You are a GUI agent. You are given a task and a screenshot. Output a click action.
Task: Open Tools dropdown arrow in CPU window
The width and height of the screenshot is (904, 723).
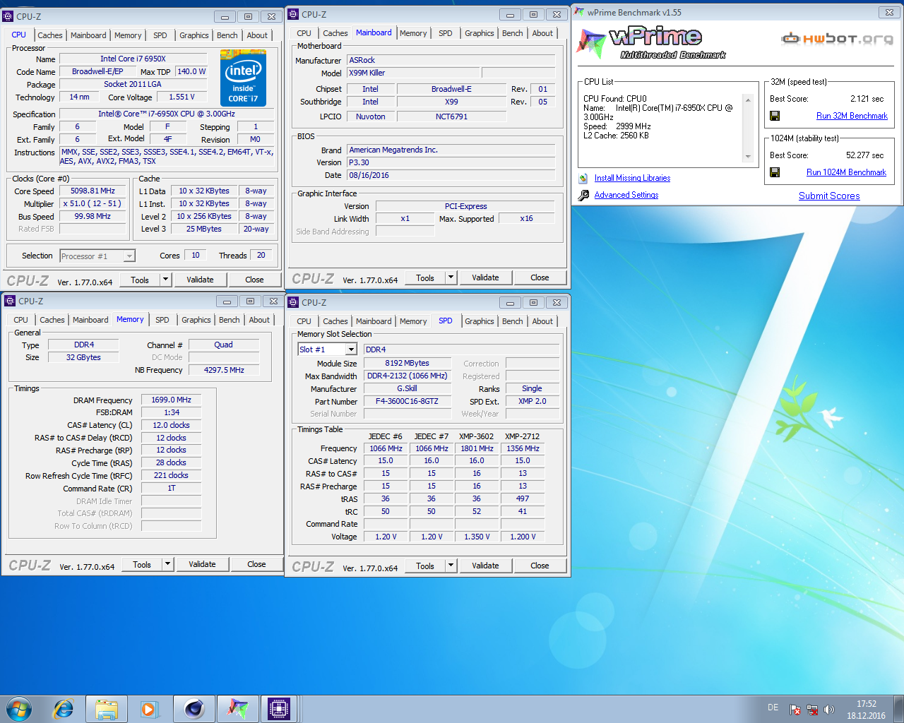pos(166,280)
